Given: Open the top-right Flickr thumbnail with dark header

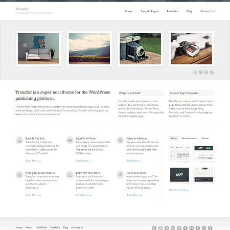Looking at the screenshot, I should tap(204, 153).
